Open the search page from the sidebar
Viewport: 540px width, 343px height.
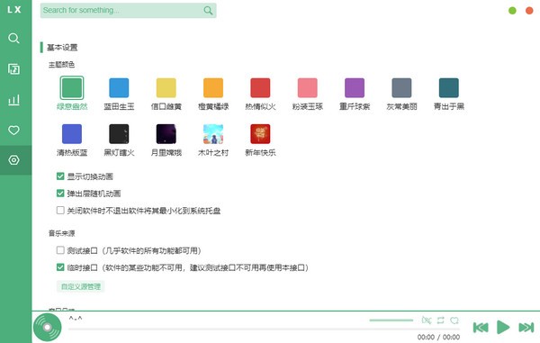pos(13,38)
